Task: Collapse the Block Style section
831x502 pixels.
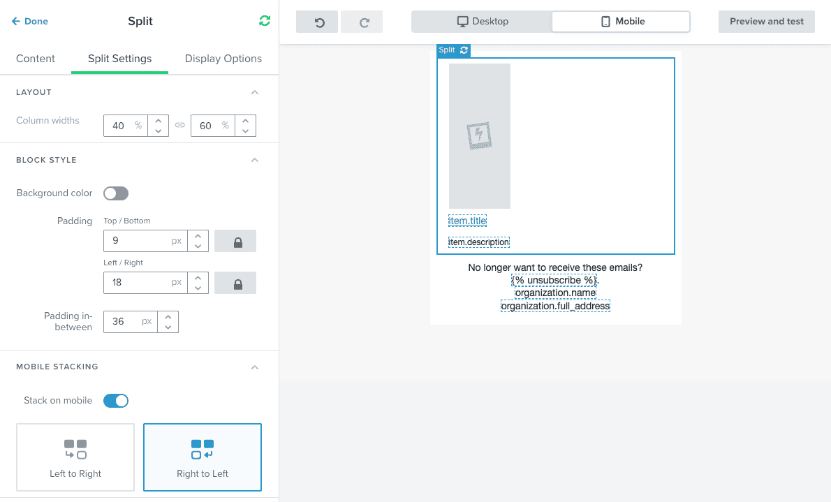Action: (255, 160)
